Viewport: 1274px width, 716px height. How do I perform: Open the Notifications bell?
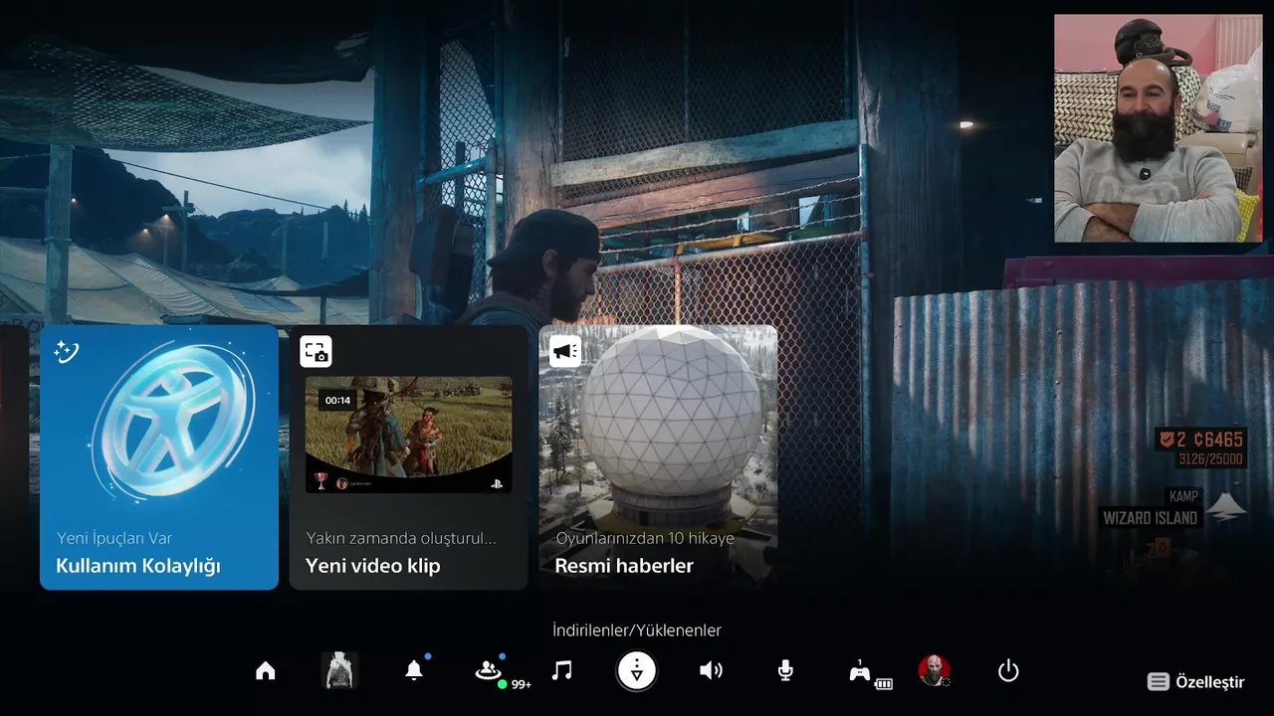(414, 671)
